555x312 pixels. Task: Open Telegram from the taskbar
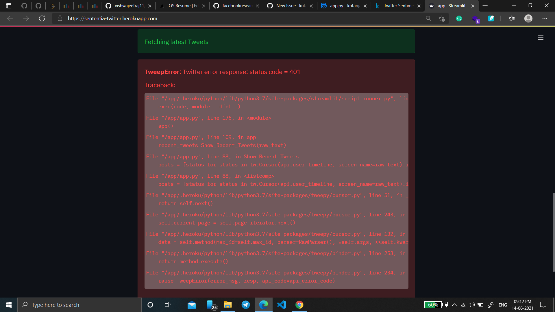coord(245,305)
